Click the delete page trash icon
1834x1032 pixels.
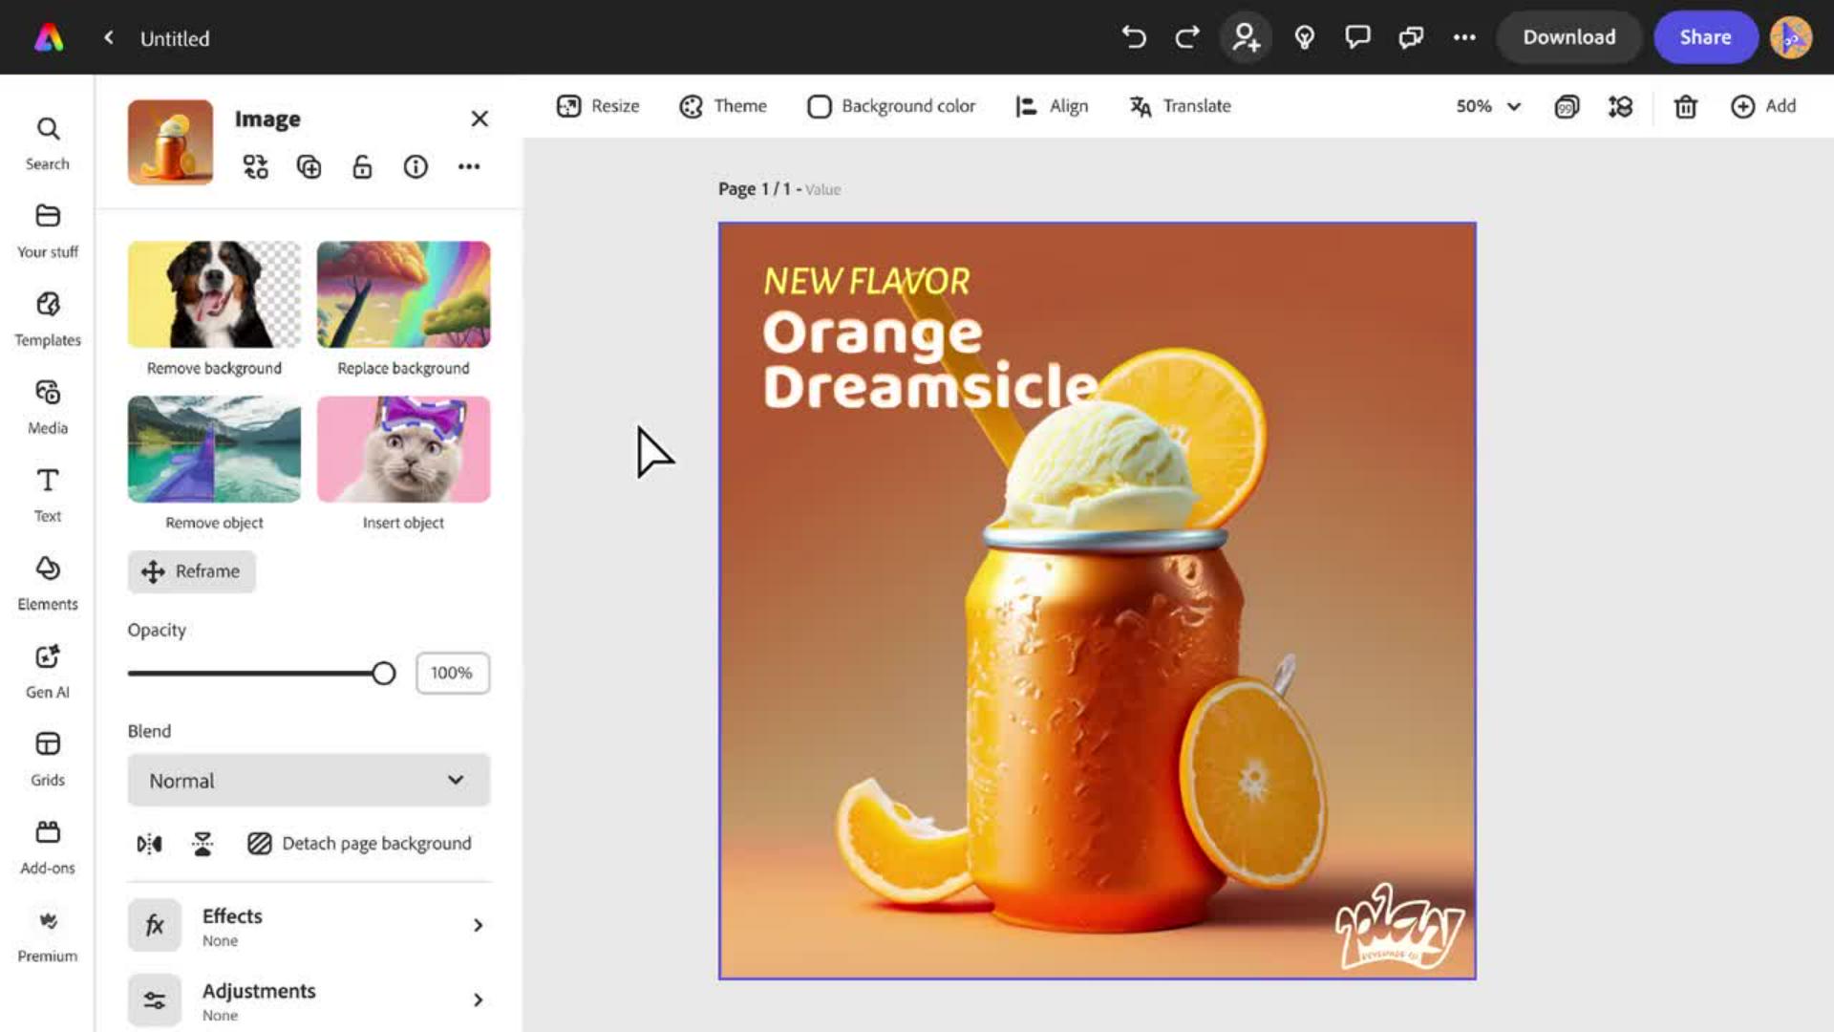coord(1685,106)
